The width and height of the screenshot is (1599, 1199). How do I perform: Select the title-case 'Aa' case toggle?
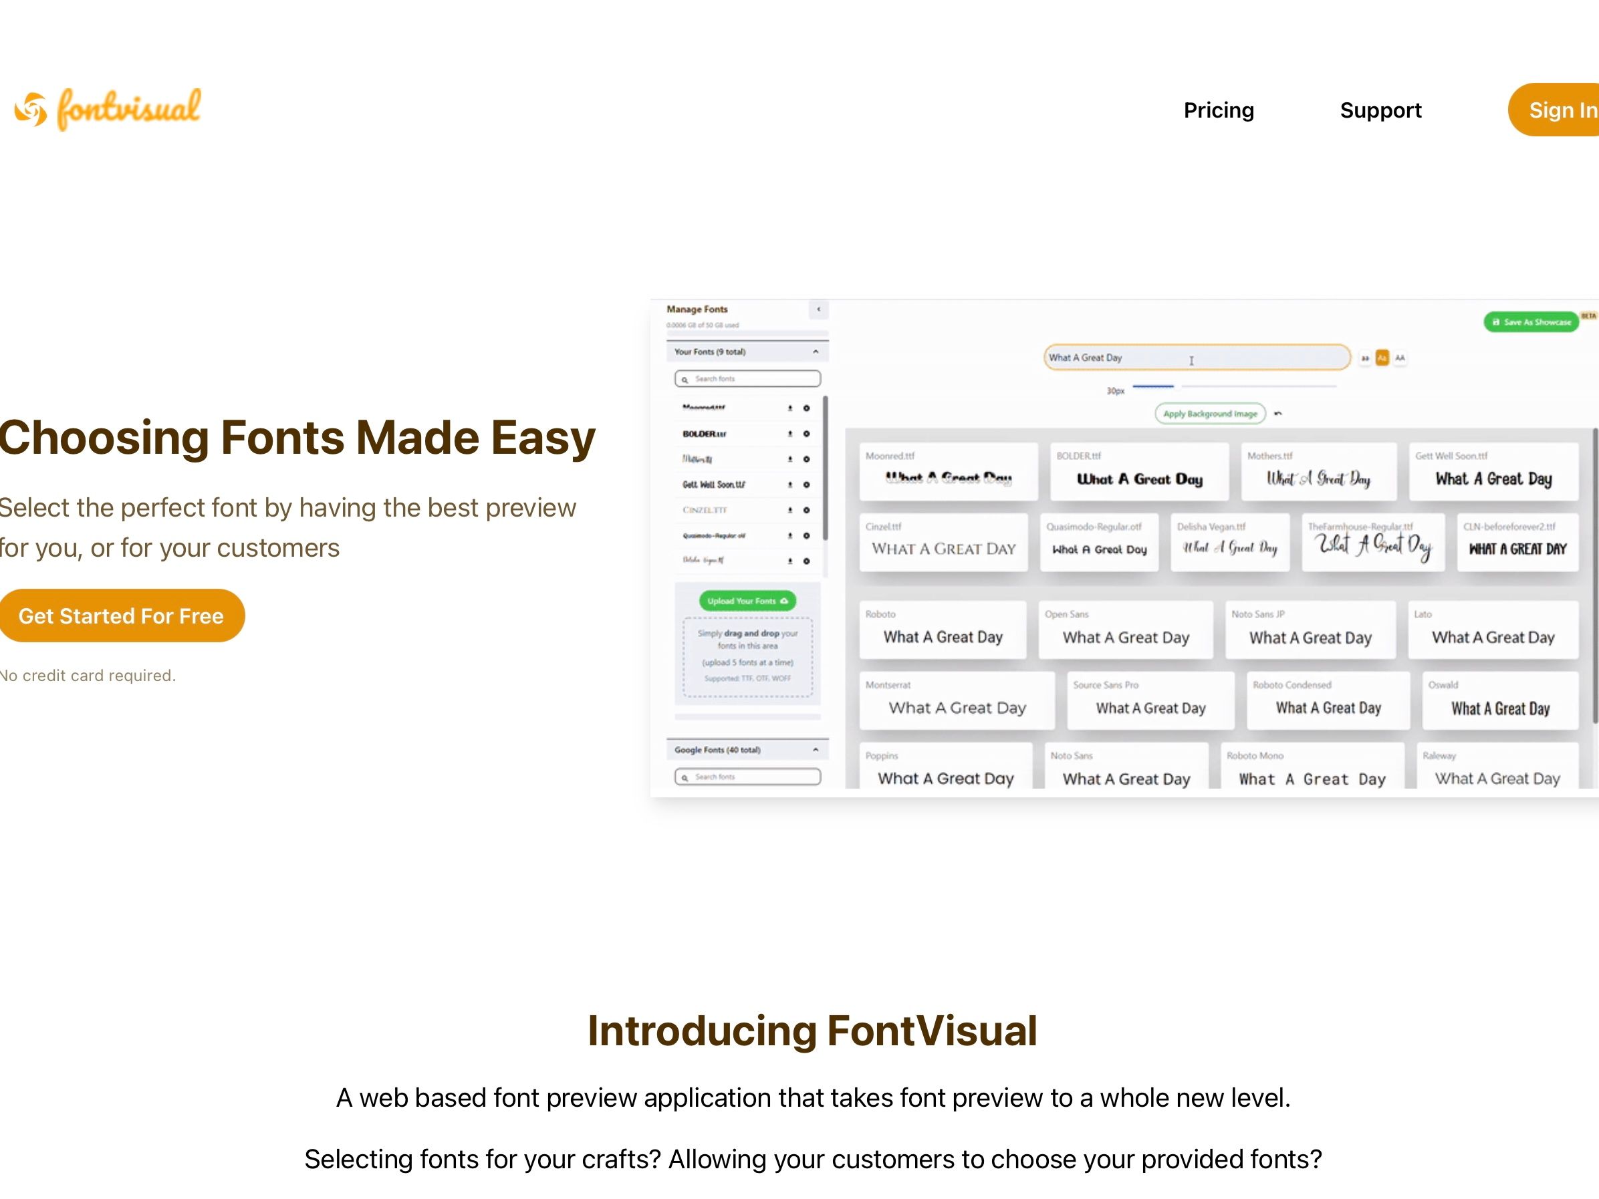pos(1382,358)
